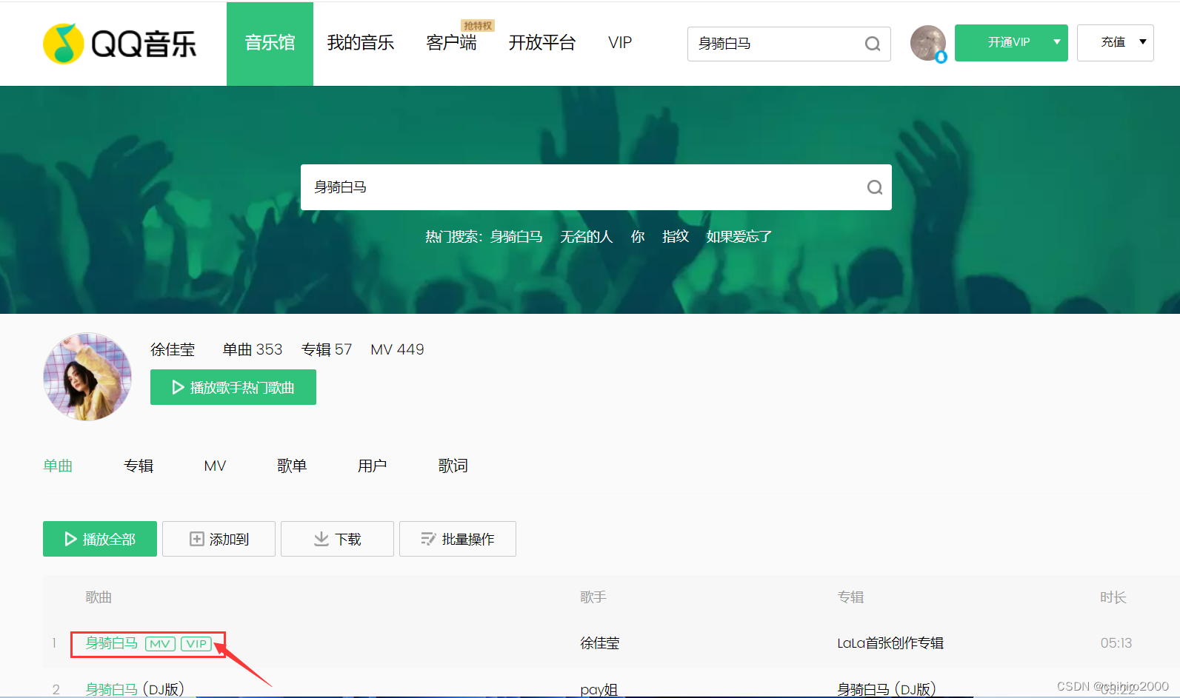Open the QQ音乐 logo home link
This screenshot has height=698, width=1180.
[x=120, y=44]
